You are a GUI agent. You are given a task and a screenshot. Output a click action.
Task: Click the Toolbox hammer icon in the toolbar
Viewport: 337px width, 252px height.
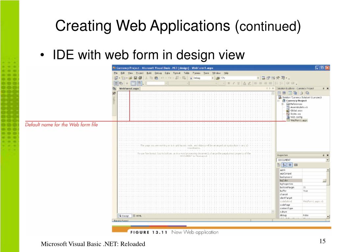click(x=278, y=78)
